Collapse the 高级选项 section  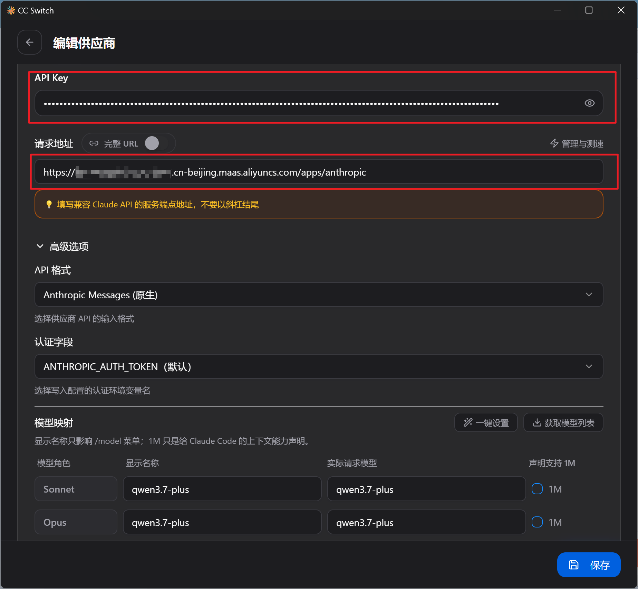62,246
